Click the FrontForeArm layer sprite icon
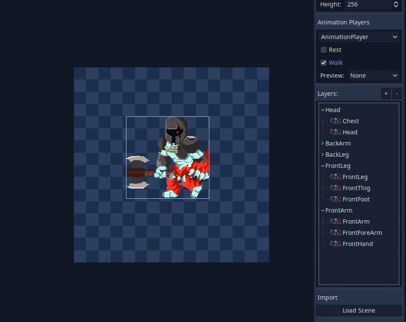Screen dimensions: 406x322 click(336, 233)
